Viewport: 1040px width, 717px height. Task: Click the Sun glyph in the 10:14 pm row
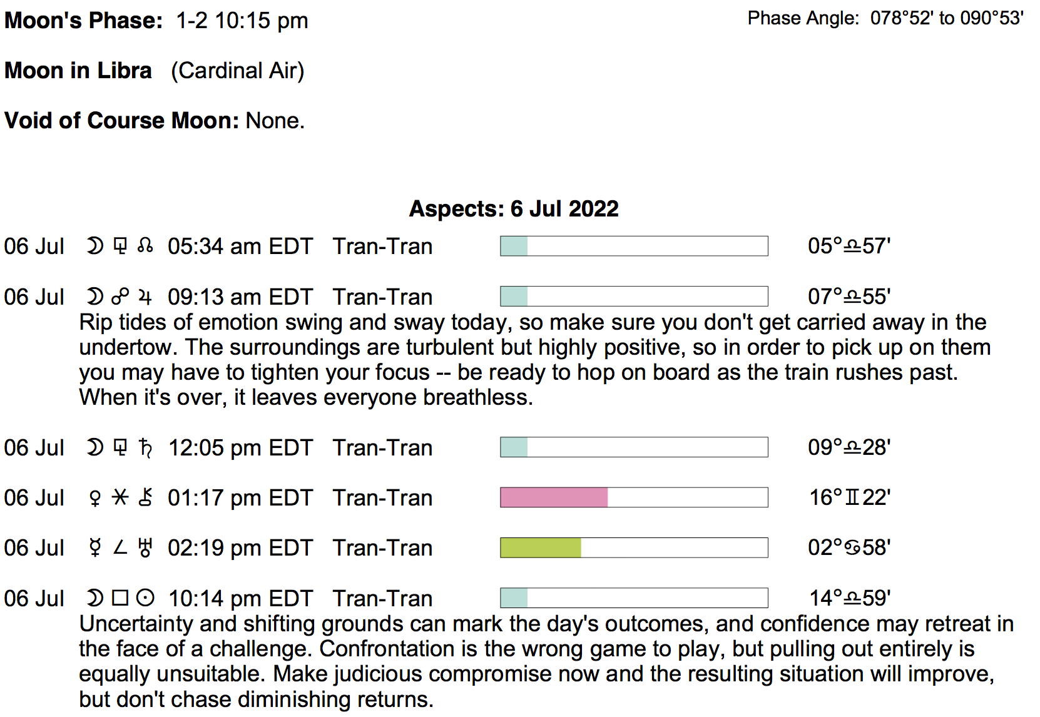click(145, 598)
